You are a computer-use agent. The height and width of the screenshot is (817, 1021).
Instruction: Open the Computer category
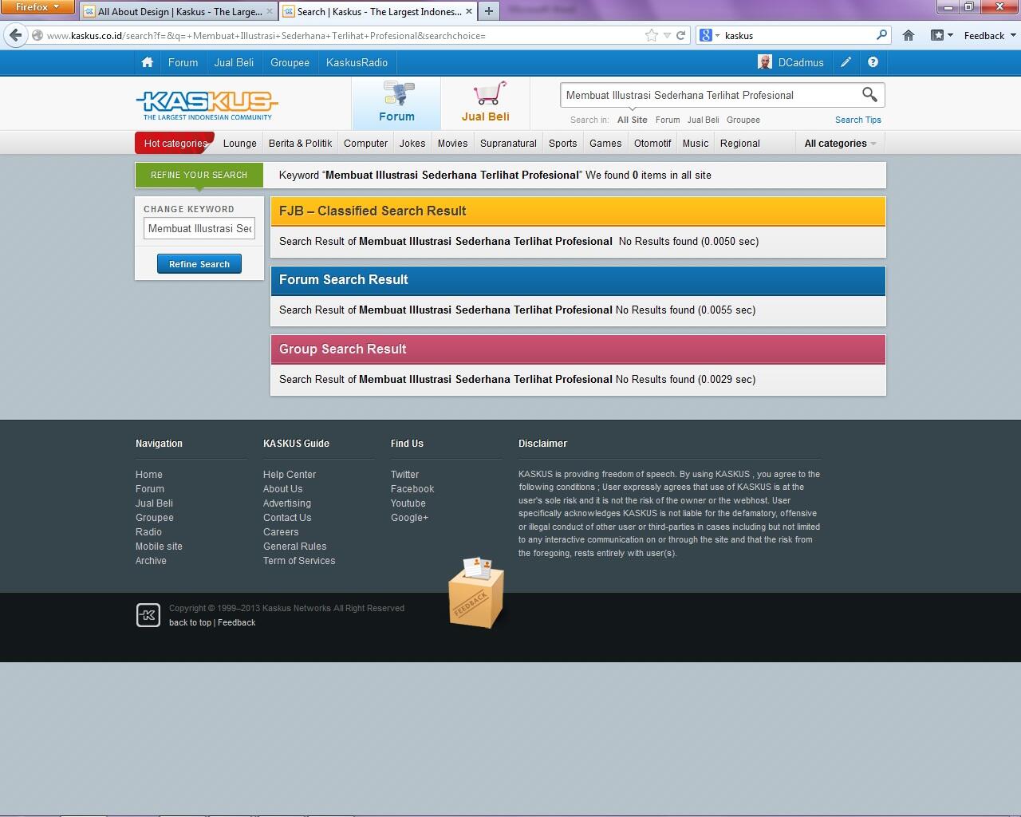(x=365, y=144)
